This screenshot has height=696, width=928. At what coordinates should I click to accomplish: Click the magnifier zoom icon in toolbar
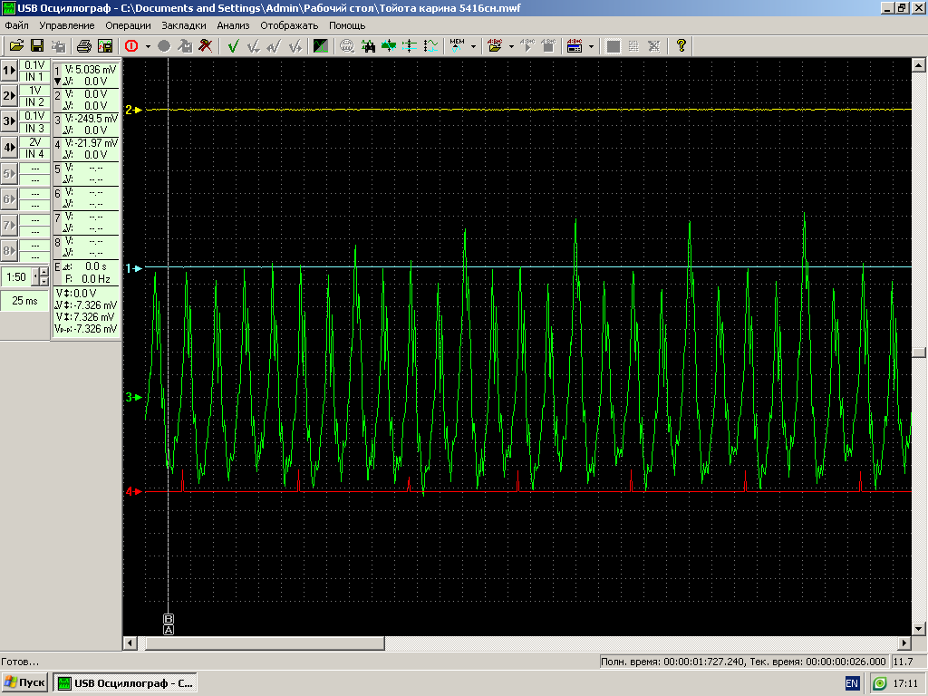(x=347, y=45)
